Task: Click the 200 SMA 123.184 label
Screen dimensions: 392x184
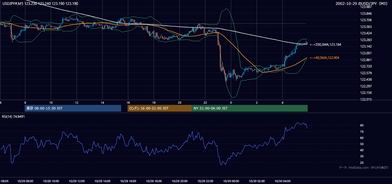Action: click(x=325, y=44)
